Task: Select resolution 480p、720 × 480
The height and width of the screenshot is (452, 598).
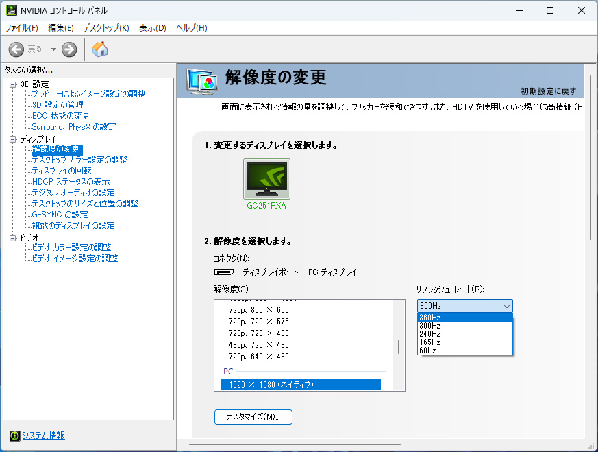Action: [x=259, y=345]
